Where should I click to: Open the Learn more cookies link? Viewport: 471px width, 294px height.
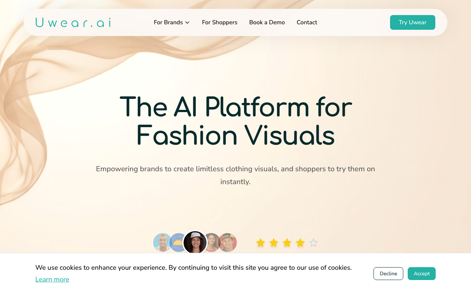(x=52, y=279)
